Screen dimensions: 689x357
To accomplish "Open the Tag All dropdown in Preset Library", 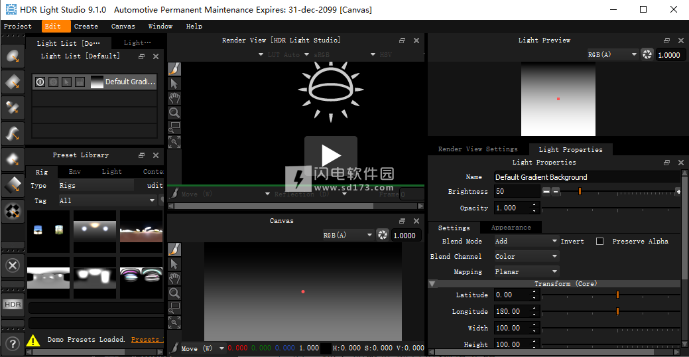I will pyautogui.click(x=107, y=200).
